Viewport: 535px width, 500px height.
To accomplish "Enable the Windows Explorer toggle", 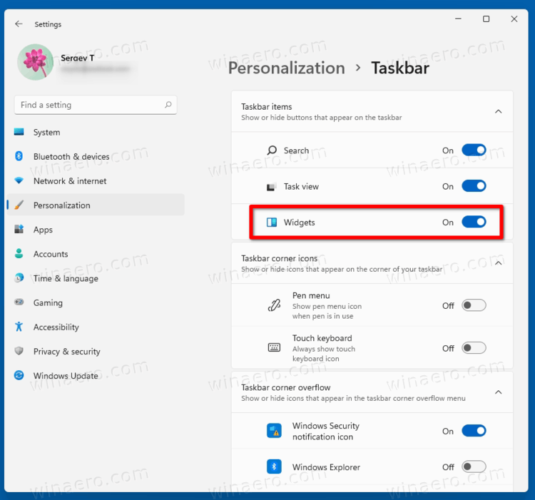I will [x=474, y=466].
